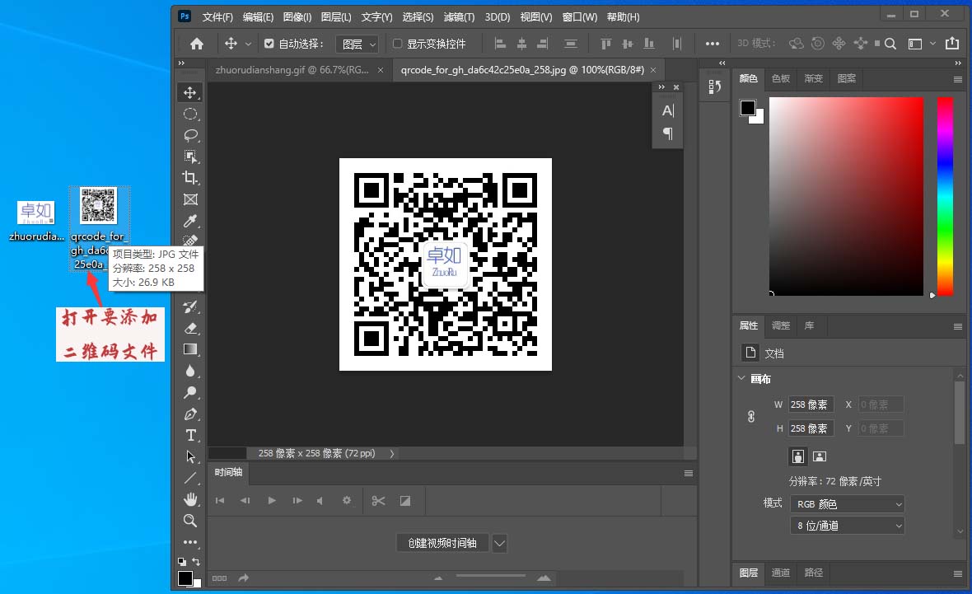The width and height of the screenshot is (972, 594).
Task: Expand the 8 位/通道 bit depth dropdown
Action: [847, 525]
